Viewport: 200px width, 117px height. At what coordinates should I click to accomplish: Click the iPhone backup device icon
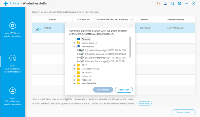pos(38,28)
